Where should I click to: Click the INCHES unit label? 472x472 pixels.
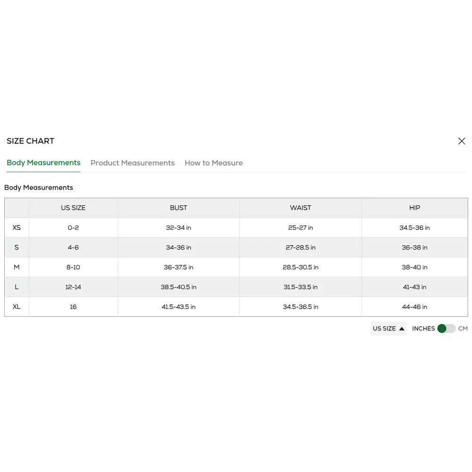click(423, 329)
